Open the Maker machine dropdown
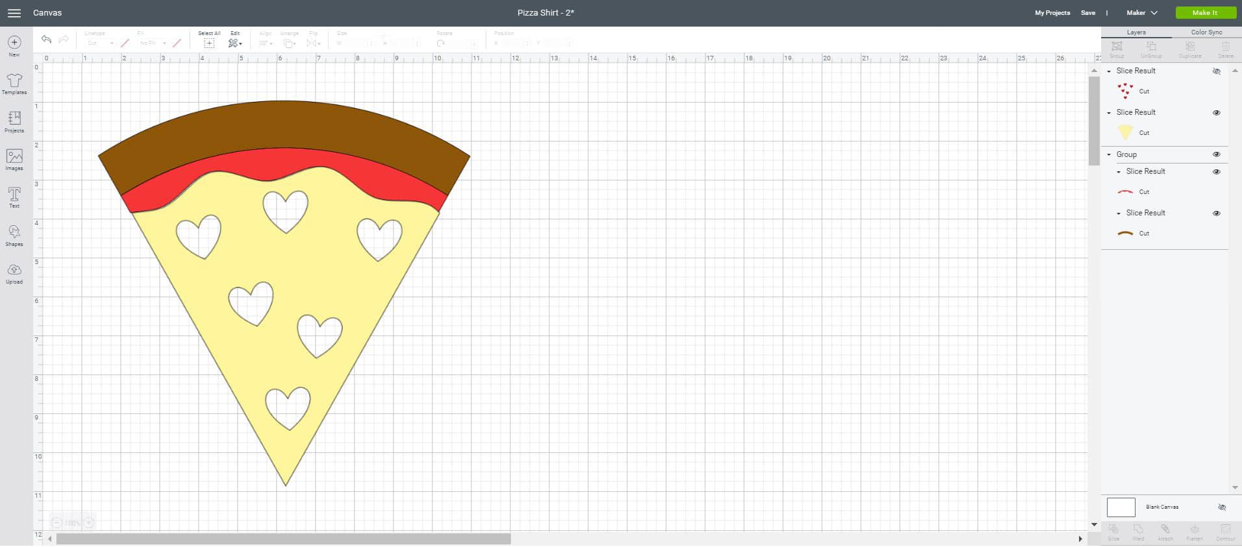Screen dimensions: 1242x547 point(1142,13)
